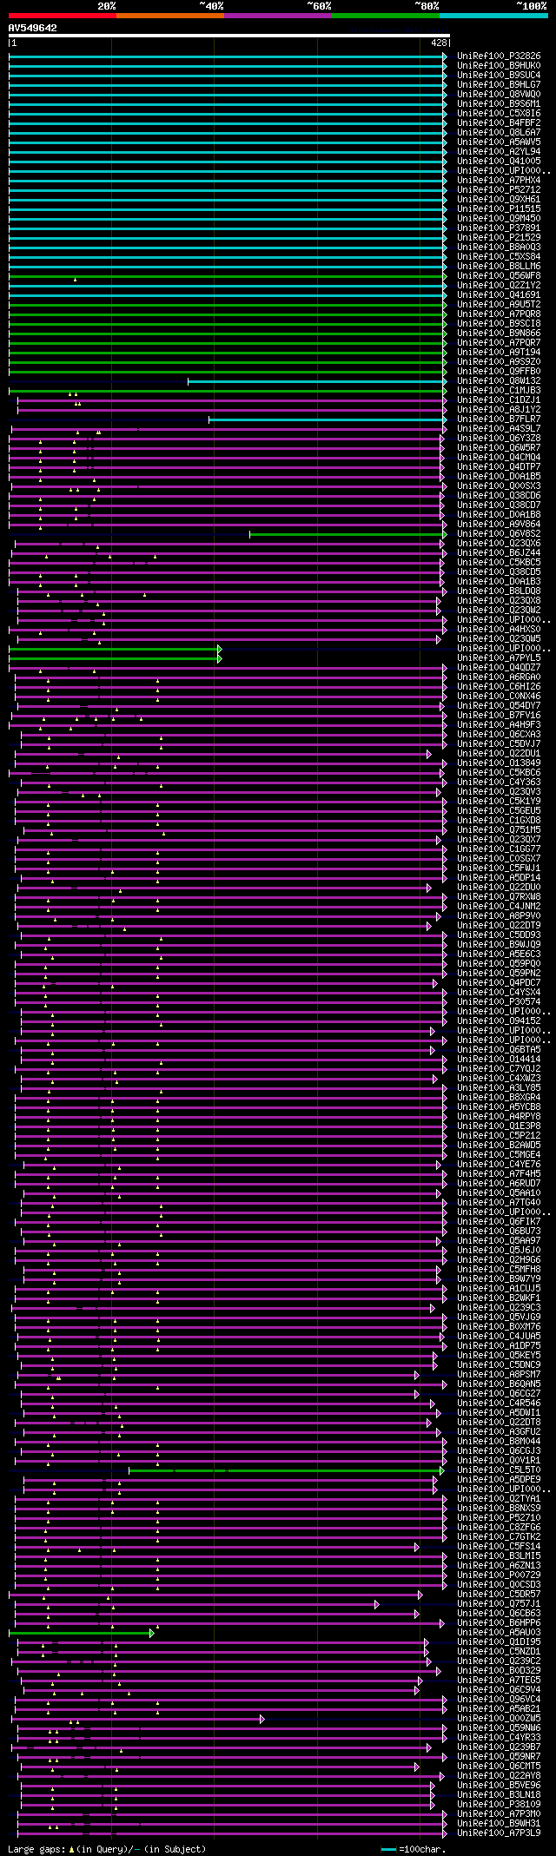Select hit label UniRef100_Q22AY8
This screenshot has height=1856, width=556.
pyautogui.click(x=499, y=1776)
